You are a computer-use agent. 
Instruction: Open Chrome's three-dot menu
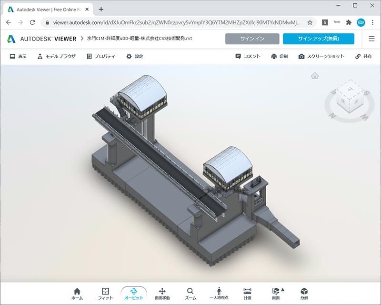click(372, 22)
